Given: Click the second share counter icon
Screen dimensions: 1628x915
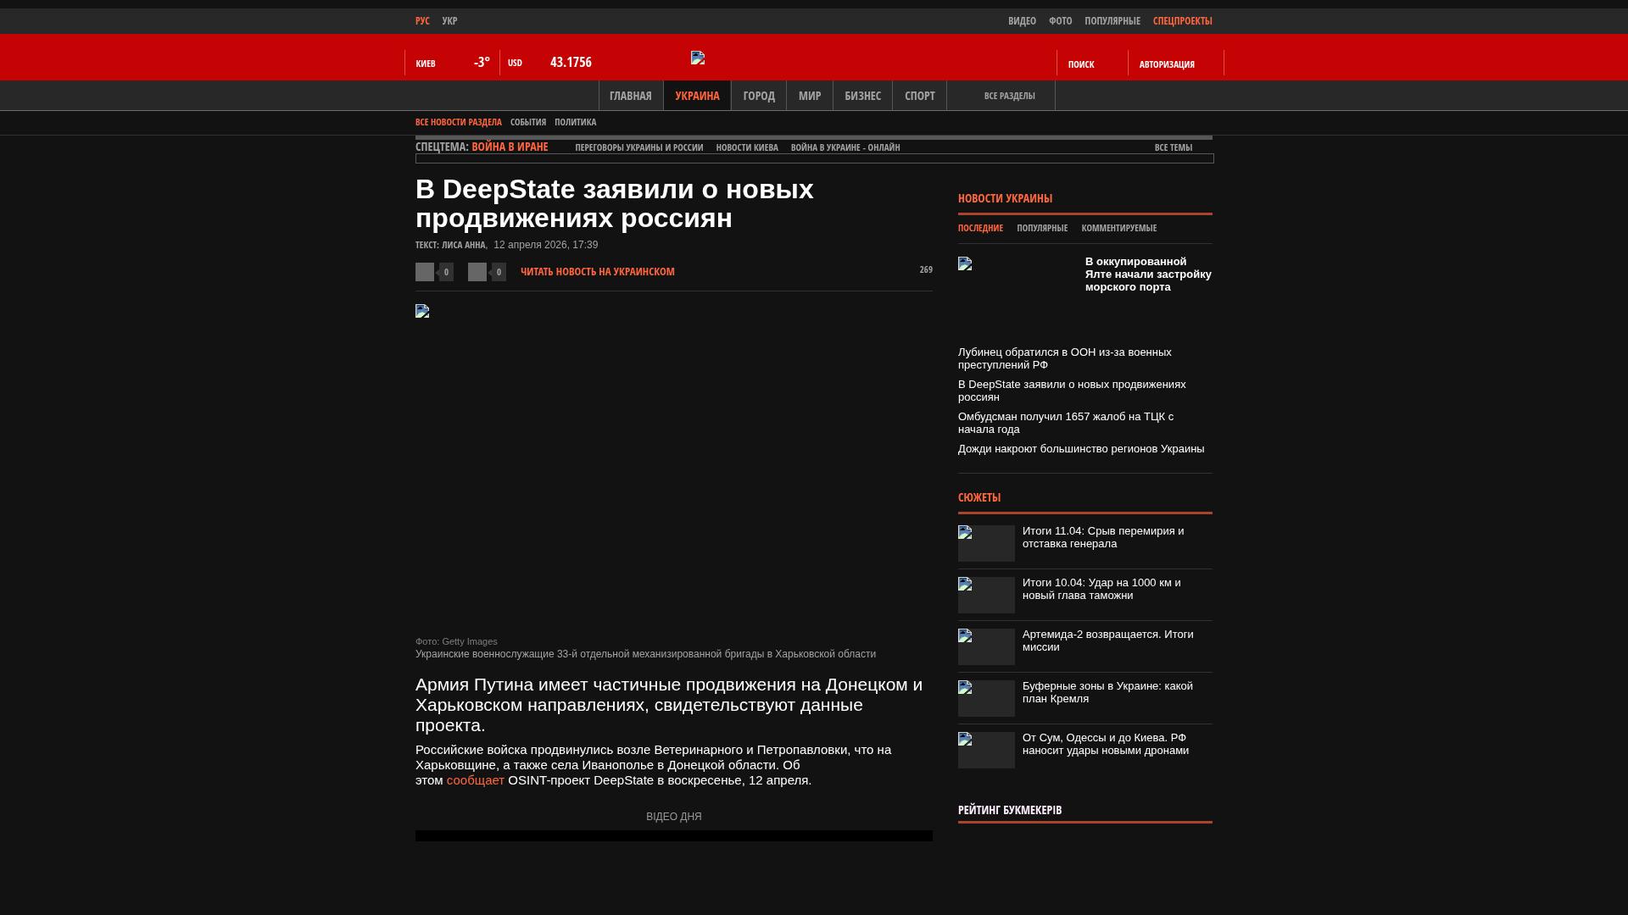Looking at the screenshot, I should pyautogui.click(x=477, y=272).
